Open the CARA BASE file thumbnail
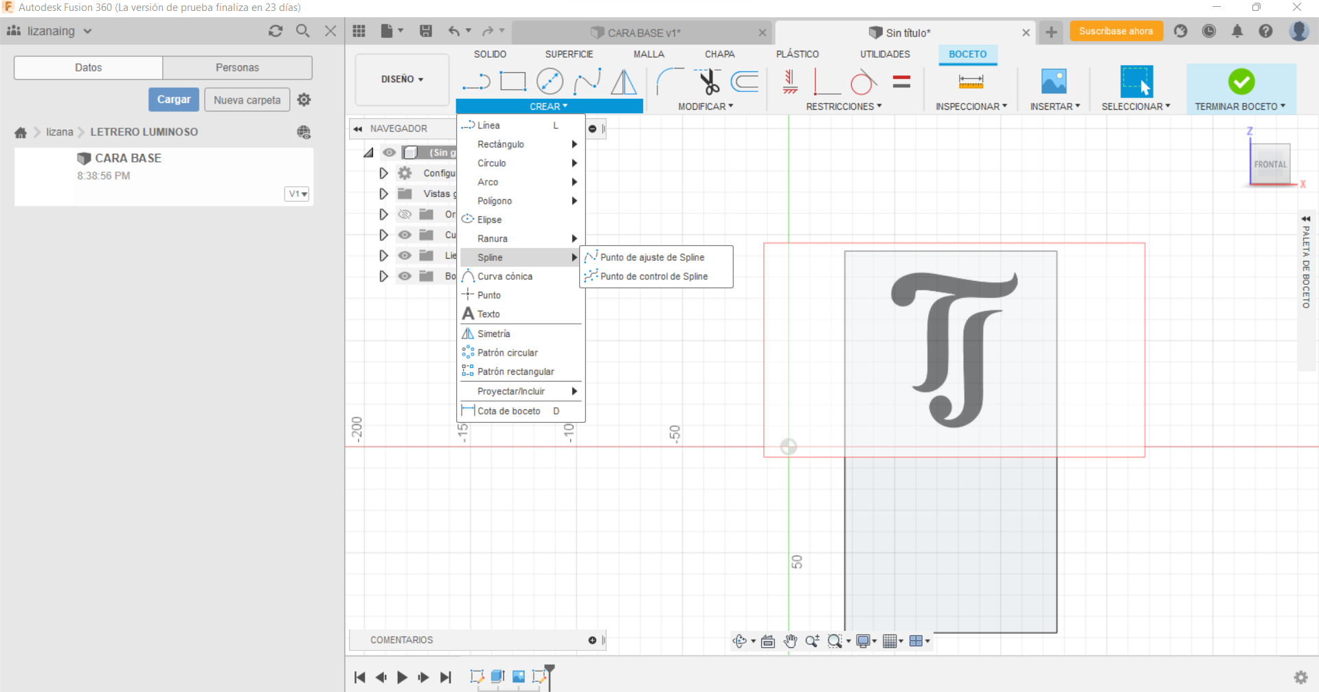This screenshot has height=692, width=1319. point(45,176)
